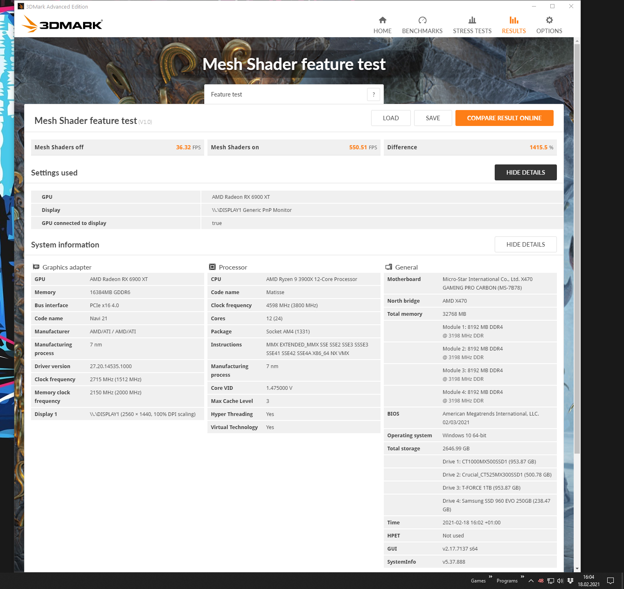Expand the Games taskbar toolbar
The height and width of the screenshot is (589, 624).
point(491,576)
